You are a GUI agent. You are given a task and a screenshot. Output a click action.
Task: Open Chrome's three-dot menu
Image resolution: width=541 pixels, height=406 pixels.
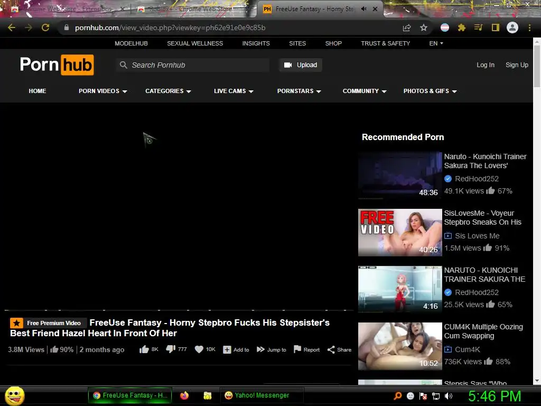(529, 27)
